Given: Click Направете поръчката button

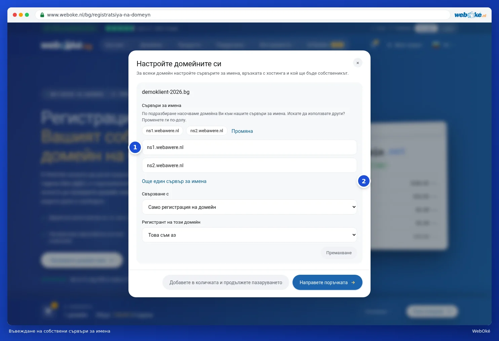Looking at the screenshot, I should [x=327, y=282].
